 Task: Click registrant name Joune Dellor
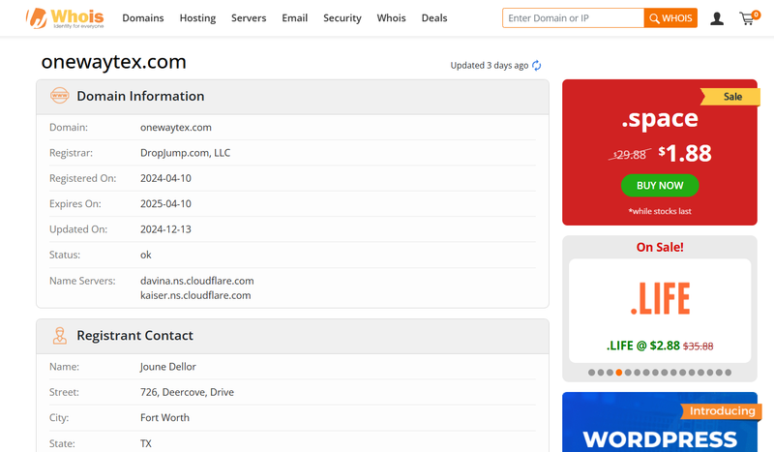[x=167, y=367]
